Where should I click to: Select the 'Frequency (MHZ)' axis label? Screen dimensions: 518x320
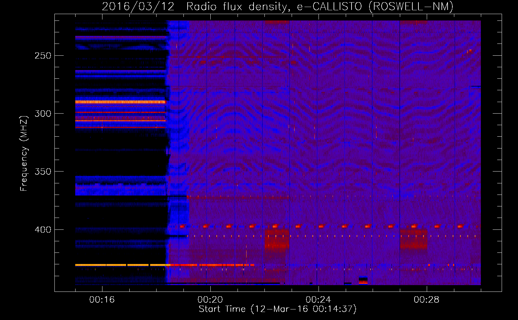(24, 153)
